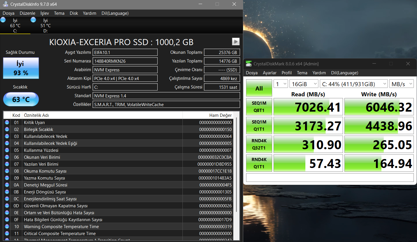Click status dot for Critical Composite Temperature row

[7, 234]
